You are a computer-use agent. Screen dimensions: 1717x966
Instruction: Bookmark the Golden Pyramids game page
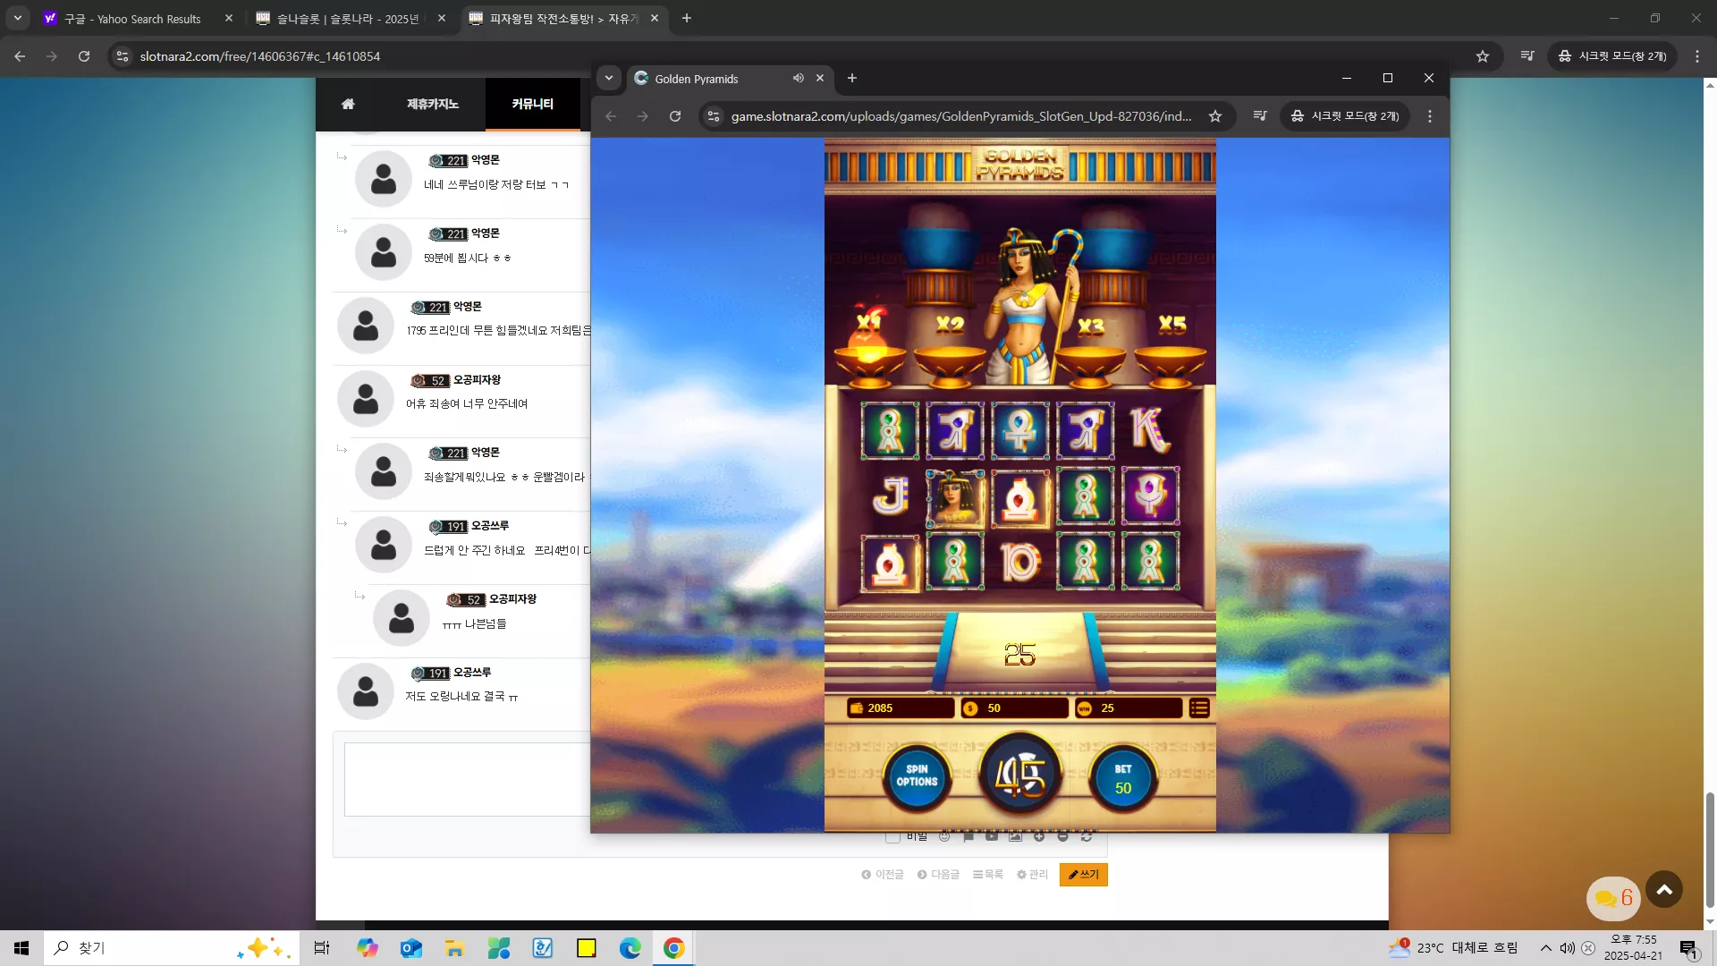(1215, 116)
